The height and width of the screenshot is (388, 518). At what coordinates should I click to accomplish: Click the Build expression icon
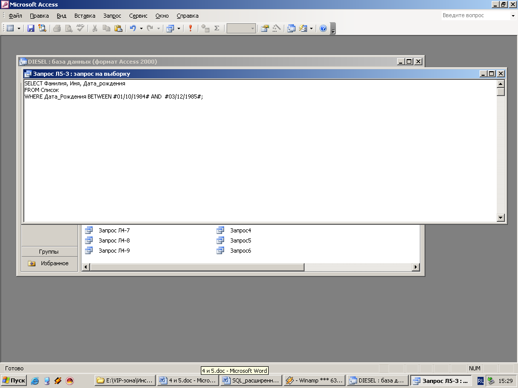pyautogui.click(x=277, y=28)
